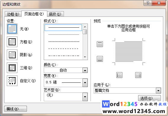The height and width of the screenshot is (116, 168).
Task: Click the 自定义 (U) setting label
Action: click(x=28, y=81)
